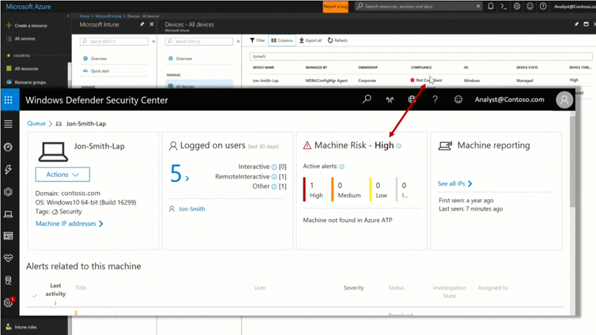The image size is (596, 335).
Task: Open the Azure help question mark icon
Action: (543, 6)
